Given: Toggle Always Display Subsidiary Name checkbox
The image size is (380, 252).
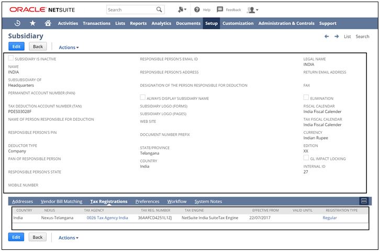Looking at the screenshot, I should [142, 97].
